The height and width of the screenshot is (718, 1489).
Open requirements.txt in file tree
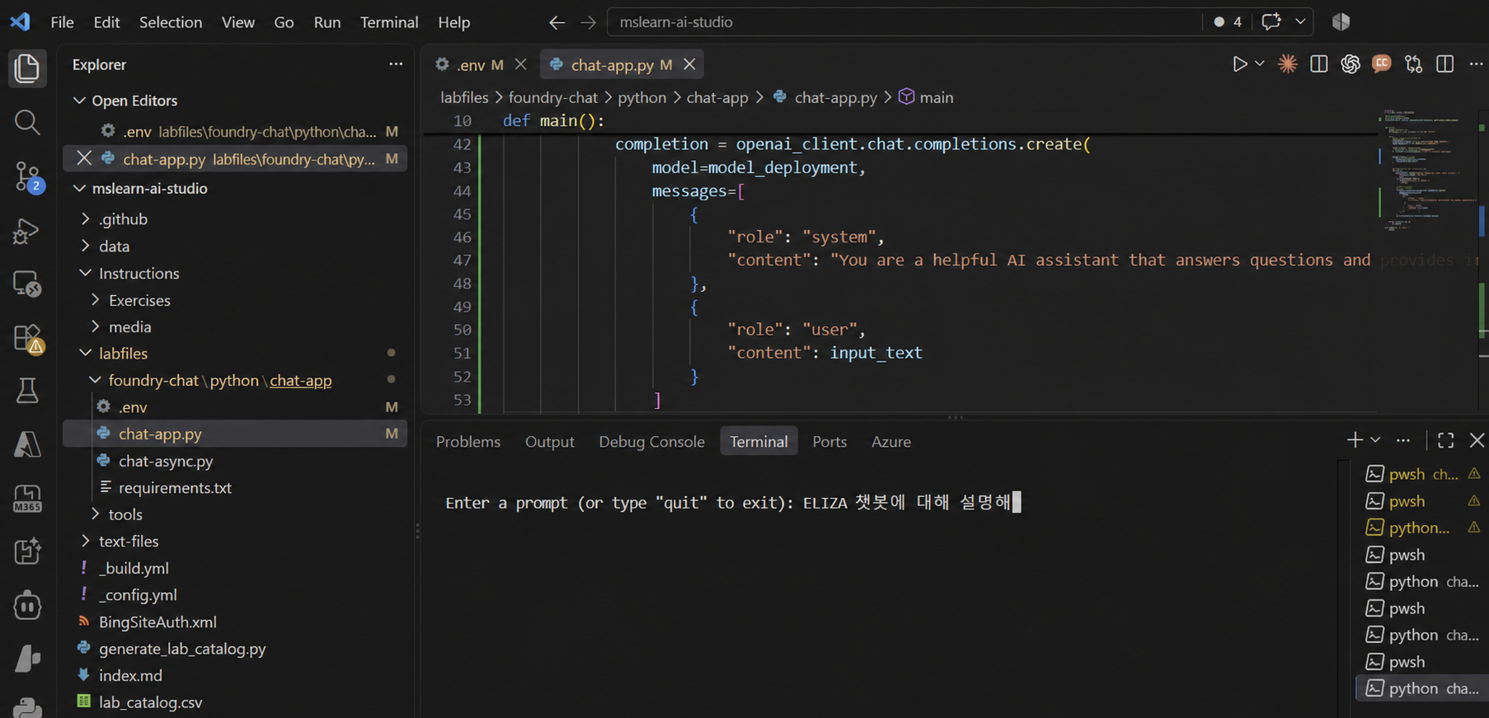click(175, 488)
